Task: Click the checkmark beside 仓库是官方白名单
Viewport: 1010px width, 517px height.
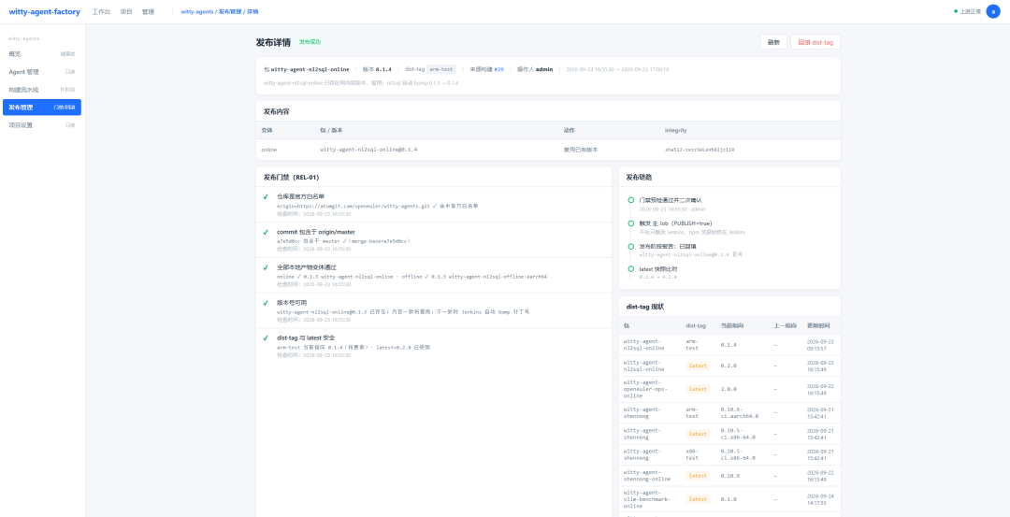Action: (x=266, y=196)
